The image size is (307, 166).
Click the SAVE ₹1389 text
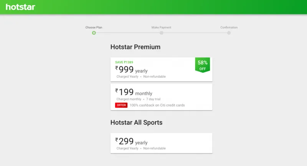(124, 62)
